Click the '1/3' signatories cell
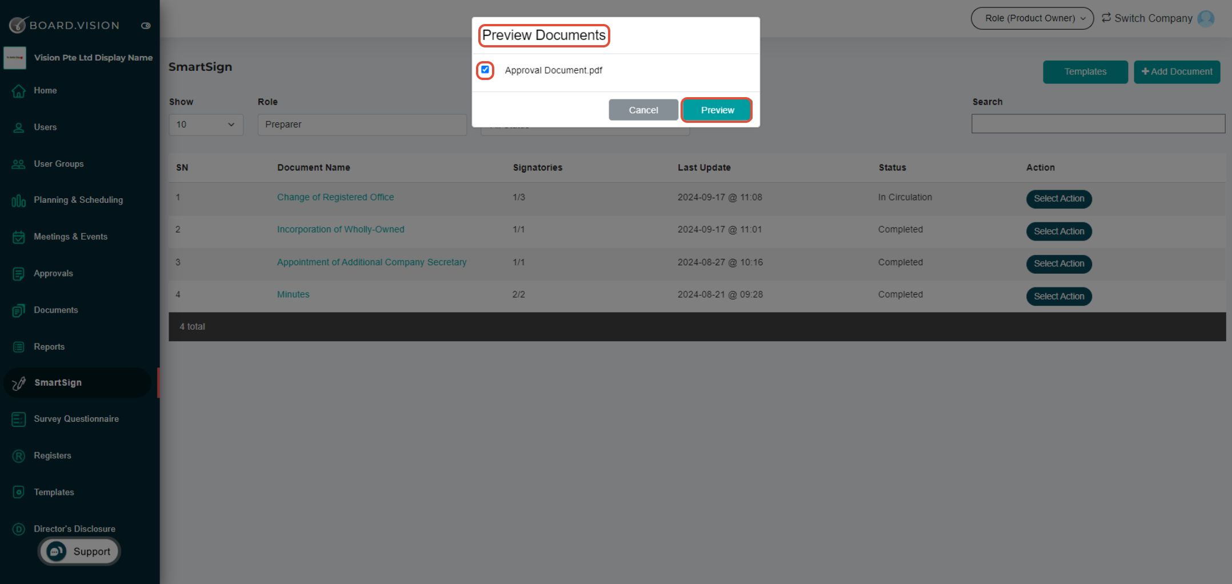 [519, 197]
